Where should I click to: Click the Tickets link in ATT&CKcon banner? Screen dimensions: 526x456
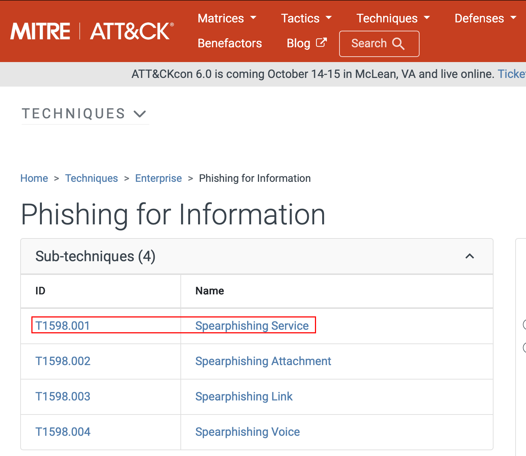click(x=512, y=74)
